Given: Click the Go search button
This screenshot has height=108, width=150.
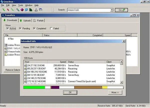Looking at the screenshot, I should (121, 10).
